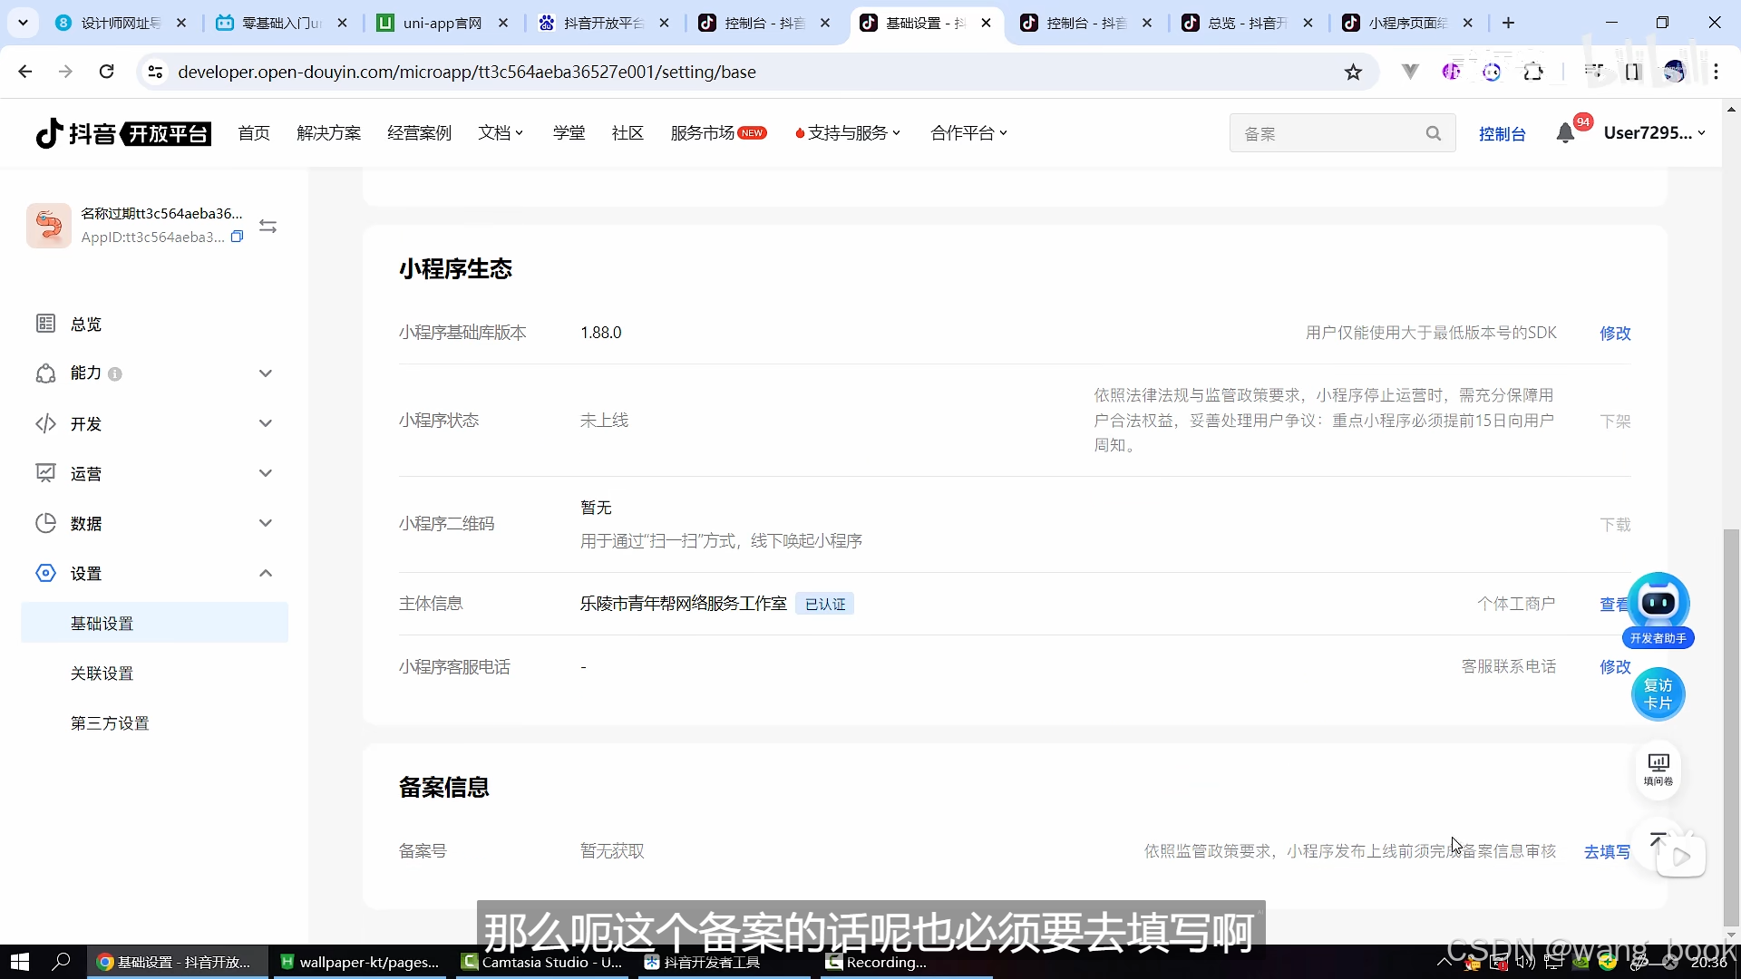The image size is (1741, 979).
Task: Open the Windows Start menu
Action: click(x=19, y=962)
